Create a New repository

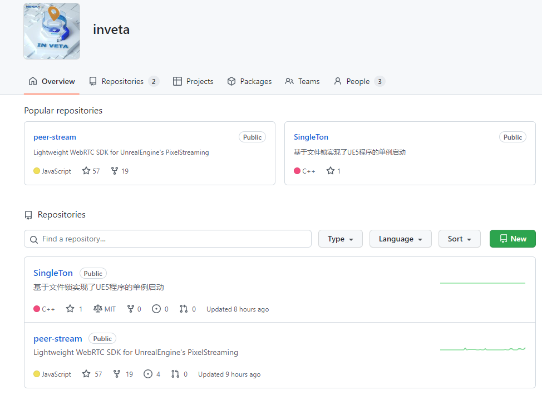[x=512, y=239]
